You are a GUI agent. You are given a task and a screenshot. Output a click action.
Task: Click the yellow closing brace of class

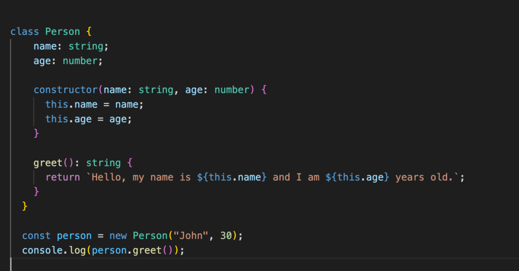click(25, 206)
